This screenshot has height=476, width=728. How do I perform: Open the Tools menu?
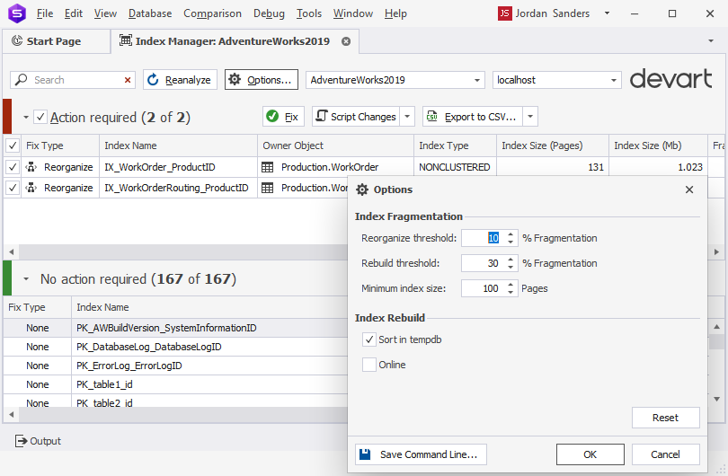point(309,13)
